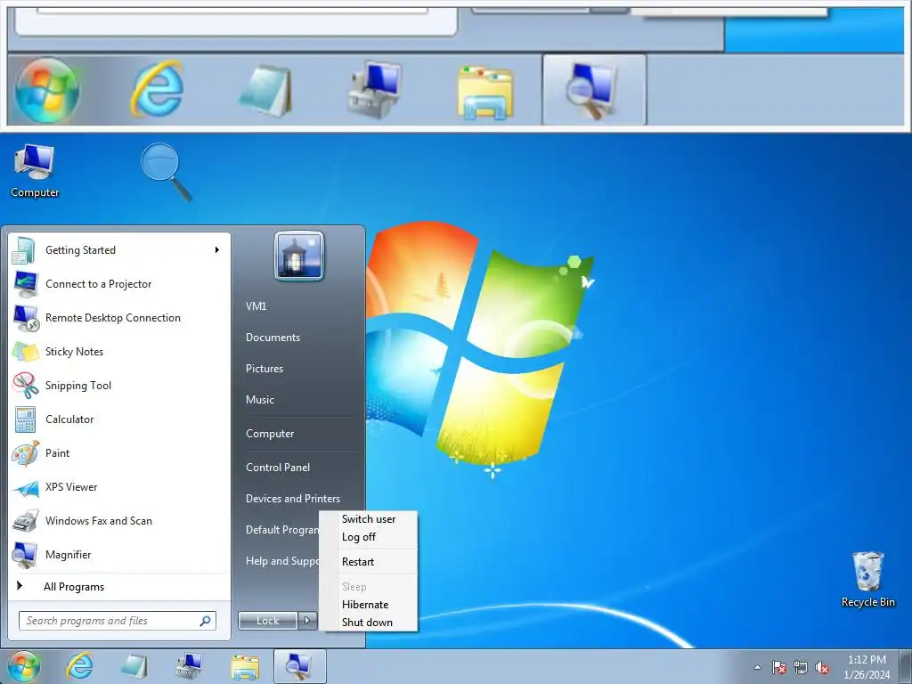Open the Computer desktop icon
This screenshot has width=912, height=684.
[x=35, y=171]
